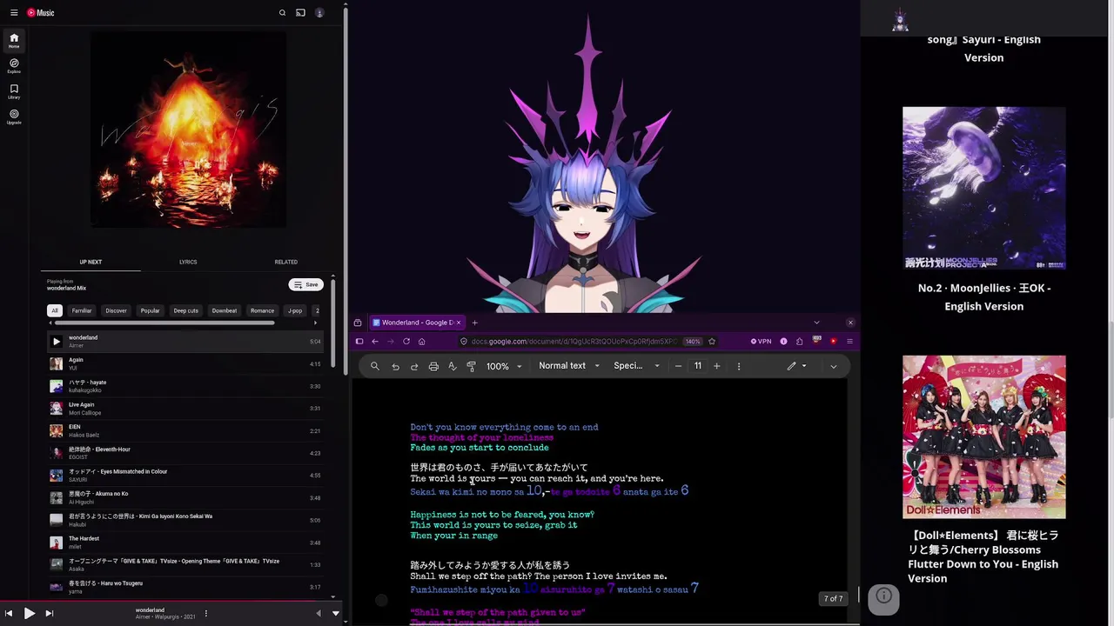The image size is (1114, 626).
Task: Select the Romance filter chip
Action: [262, 310]
